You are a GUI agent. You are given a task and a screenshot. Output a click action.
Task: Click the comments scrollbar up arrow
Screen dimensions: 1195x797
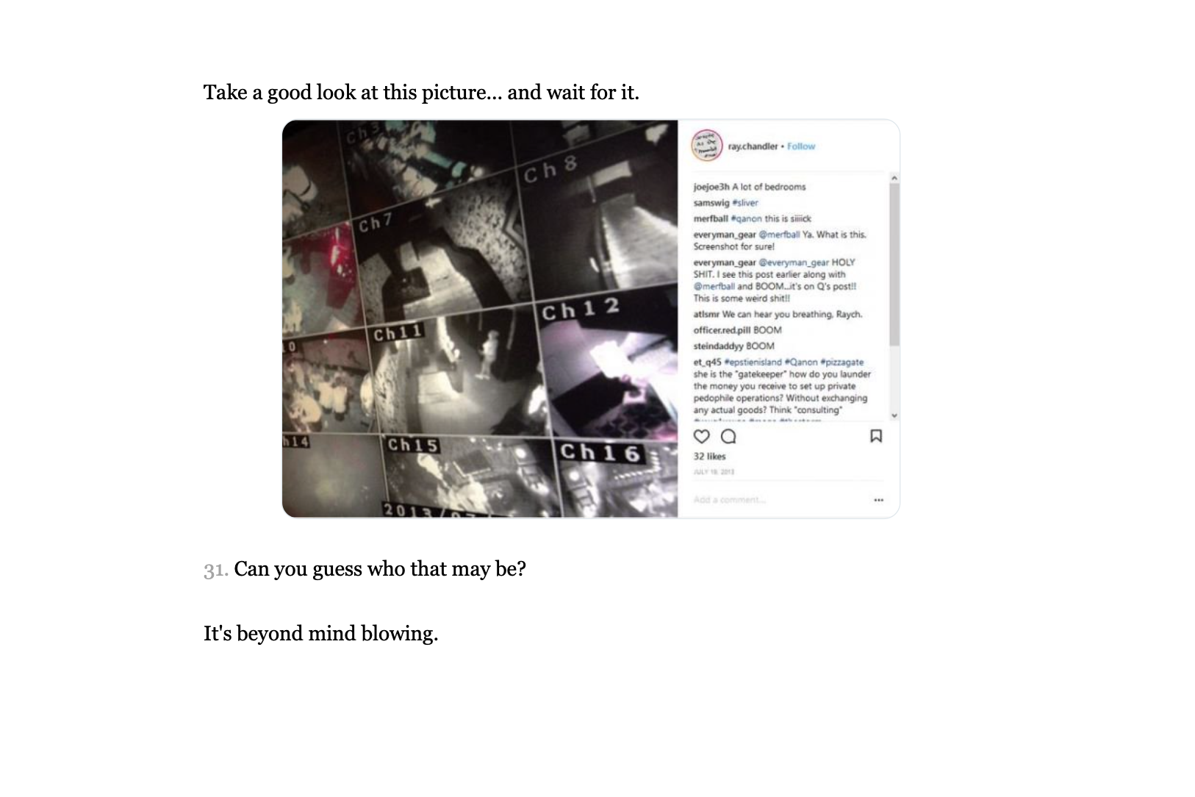[894, 178]
